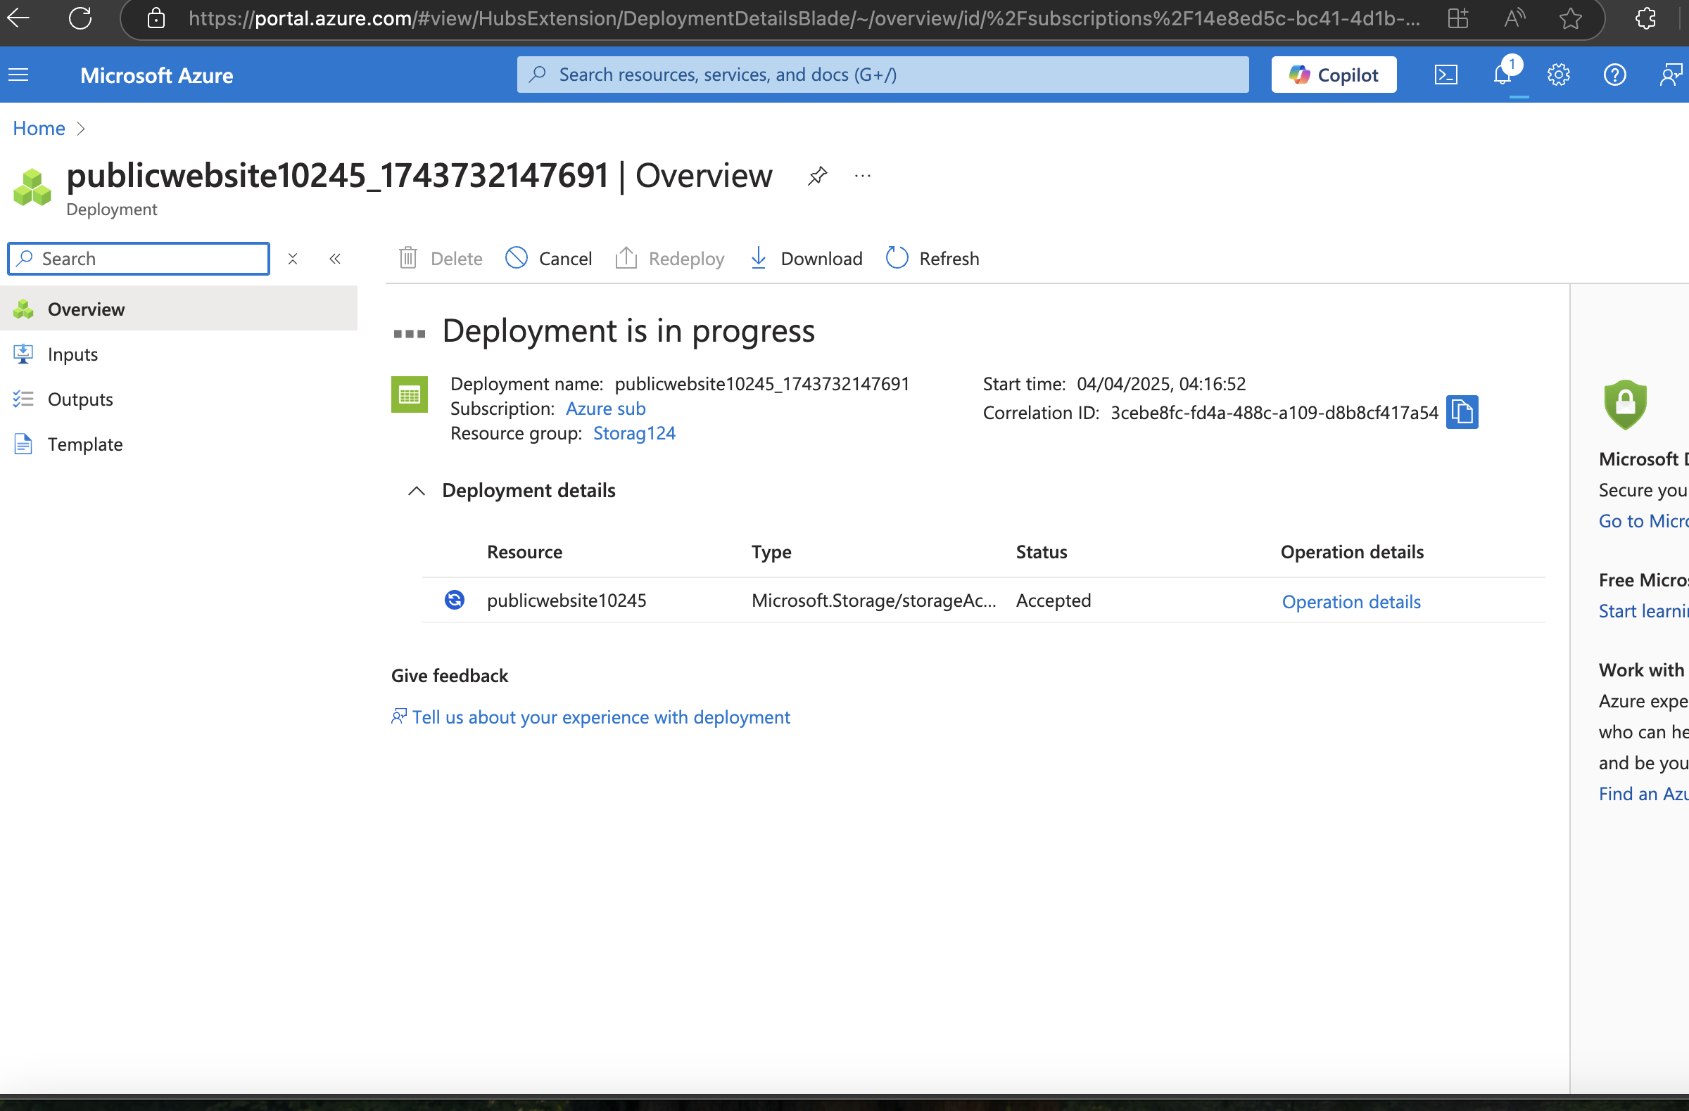This screenshot has width=1689, height=1111.
Task: Go to Home via breadcrumb link
Action: pyautogui.click(x=39, y=129)
